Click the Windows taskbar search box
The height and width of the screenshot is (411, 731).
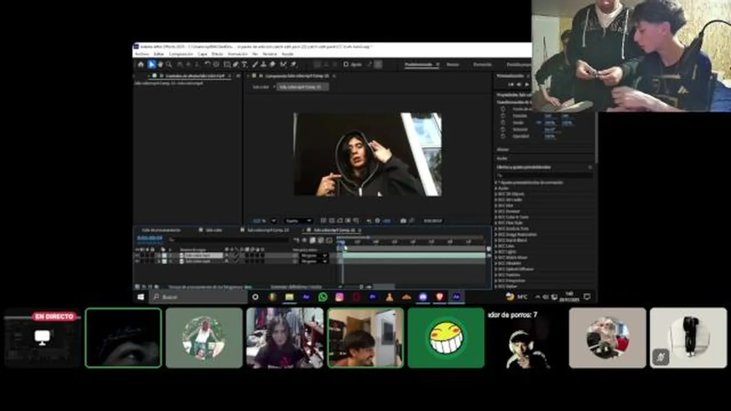pyautogui.click(x=197, y=297)
